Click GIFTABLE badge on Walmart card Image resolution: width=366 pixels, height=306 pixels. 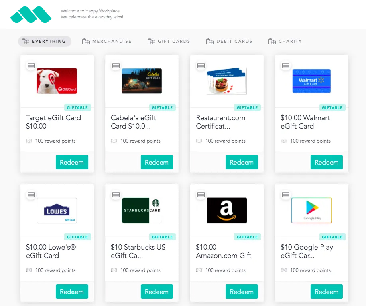click(332, 107)
